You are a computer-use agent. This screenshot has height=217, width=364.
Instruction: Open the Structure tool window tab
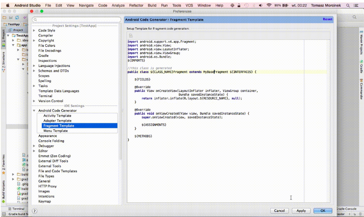[3, 62]
